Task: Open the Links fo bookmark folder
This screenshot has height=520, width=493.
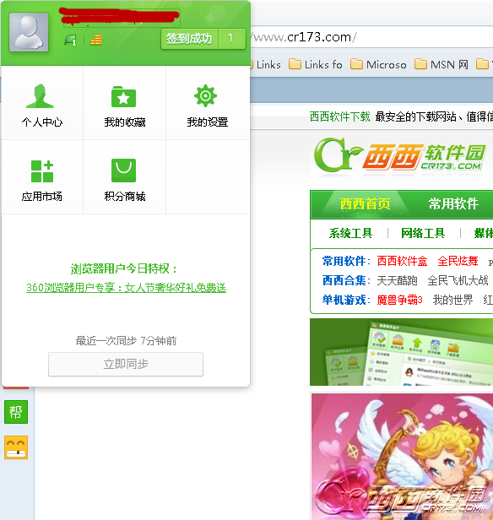Action: coord(315,64)
